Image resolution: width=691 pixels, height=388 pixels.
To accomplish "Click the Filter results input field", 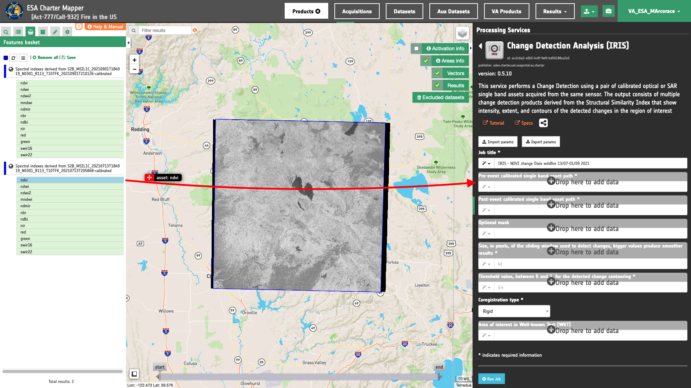I will click(x=166, y=31).
